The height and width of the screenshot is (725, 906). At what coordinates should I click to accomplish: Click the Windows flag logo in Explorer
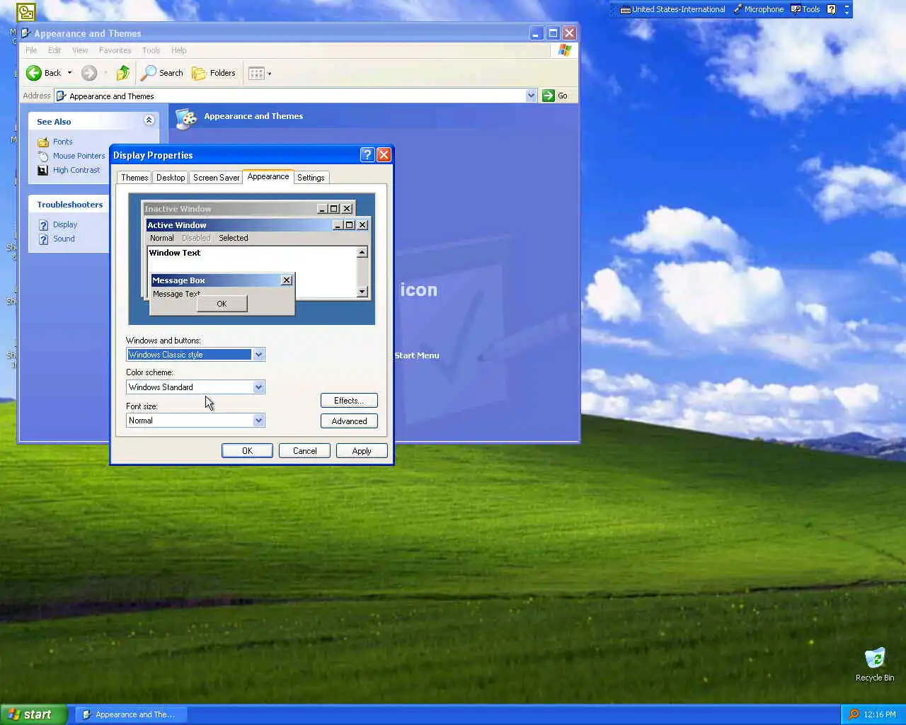coord(564,50)
